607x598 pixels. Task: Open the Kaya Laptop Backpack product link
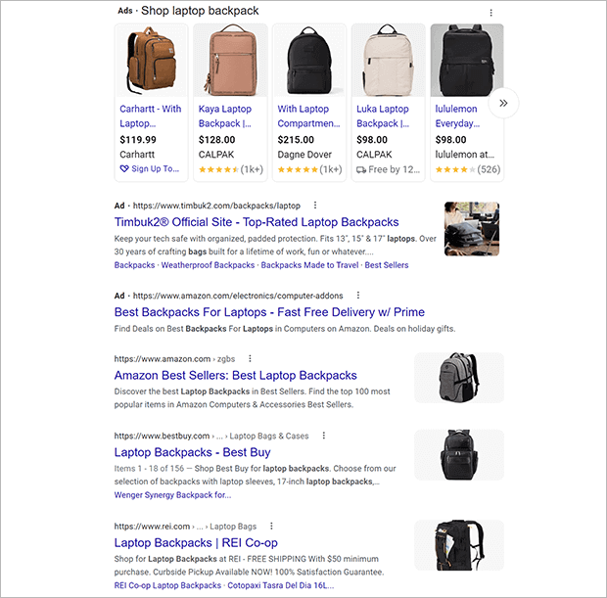click(x=225, y=116)
